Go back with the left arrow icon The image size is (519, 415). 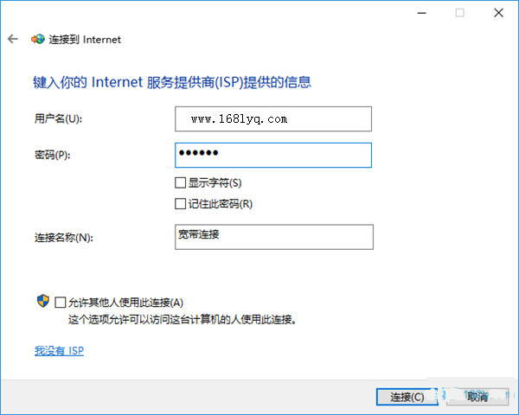point(13,39)
